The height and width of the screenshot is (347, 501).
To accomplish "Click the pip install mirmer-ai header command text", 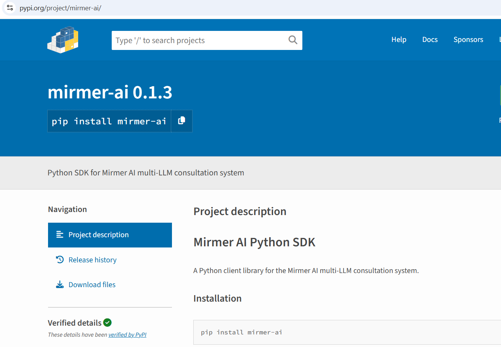I will point(109,121).
